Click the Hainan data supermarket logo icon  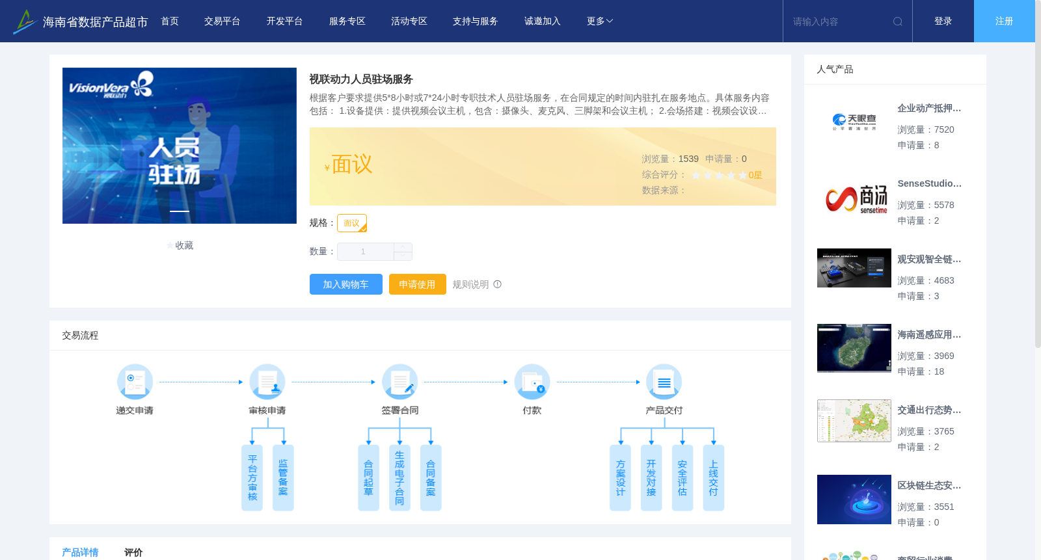coord(24,21)
